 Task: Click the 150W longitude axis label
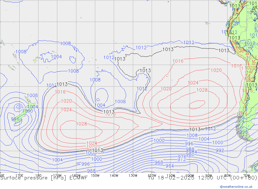click(x=95, y=175)
